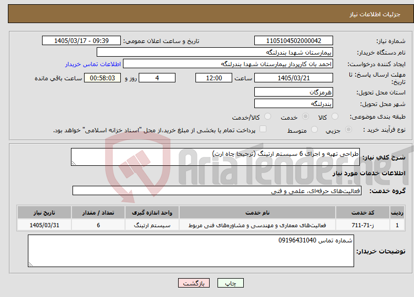Click the شرح کلی نیاز label

[x=384, y=157]
